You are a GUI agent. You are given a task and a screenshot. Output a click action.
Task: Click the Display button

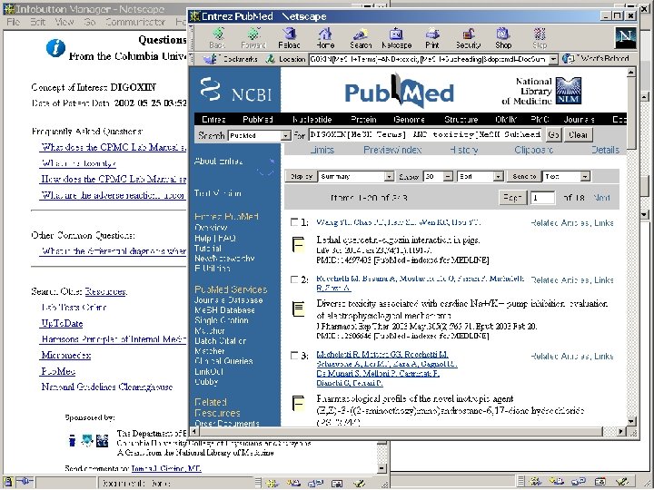tap(302, 177)
